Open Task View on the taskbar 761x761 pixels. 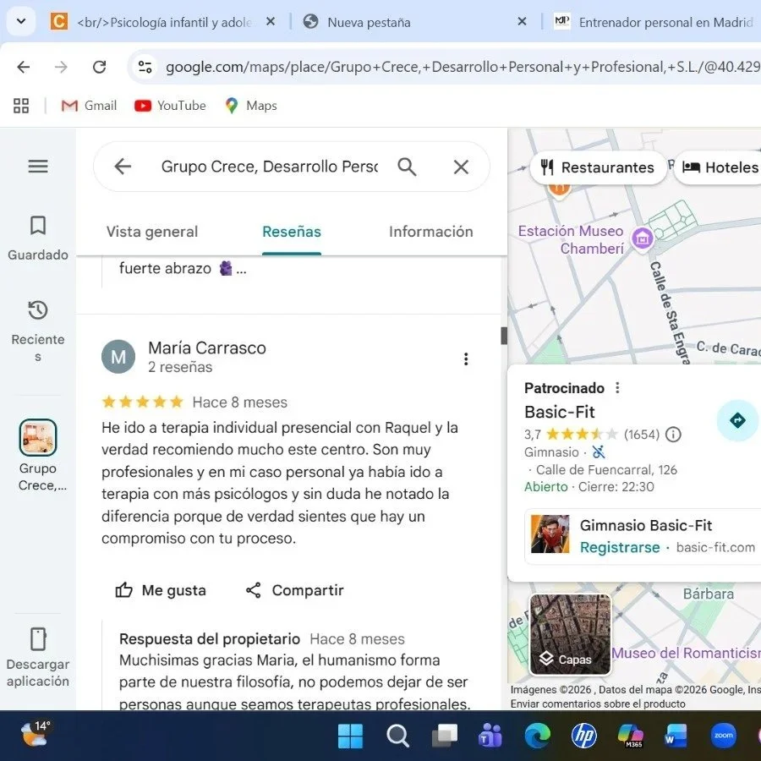click(445, 736)
